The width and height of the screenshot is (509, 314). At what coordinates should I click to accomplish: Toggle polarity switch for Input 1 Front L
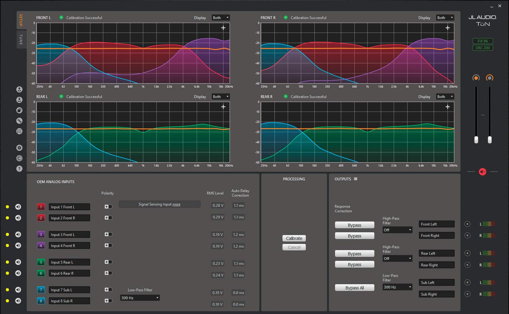(x=108, y=207)
